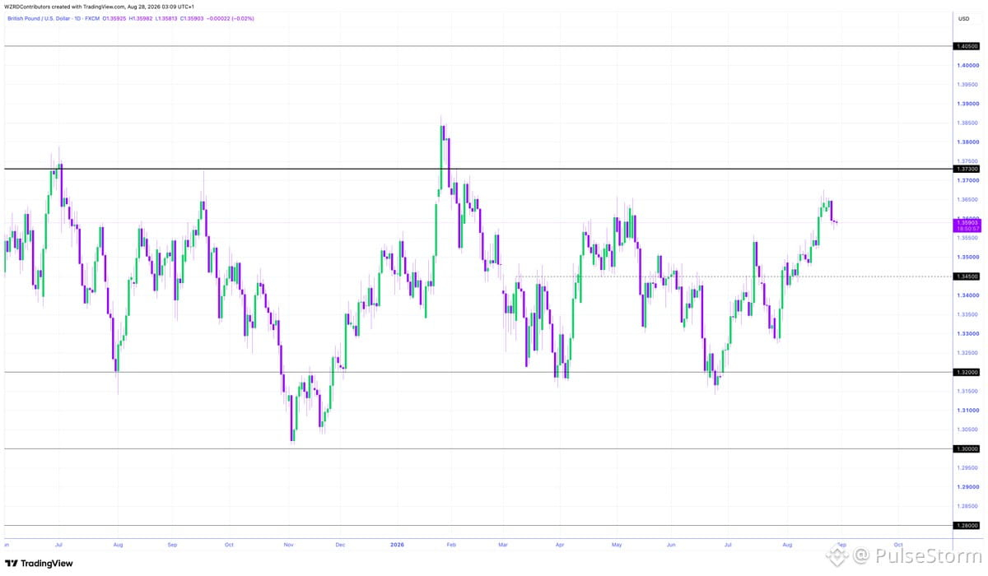Screen dimensions: 988x576
Task: Select the 1.32000 horizontal line price label
Action: click(967, 372)
